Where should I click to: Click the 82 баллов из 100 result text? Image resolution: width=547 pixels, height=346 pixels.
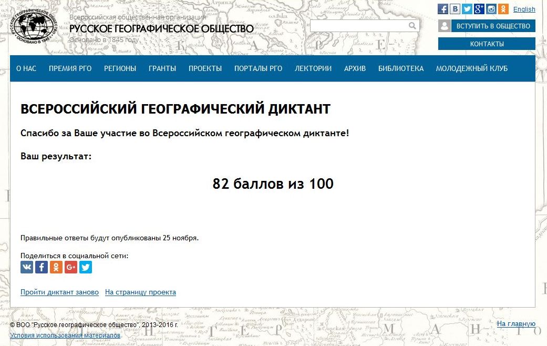click(273, 184)
